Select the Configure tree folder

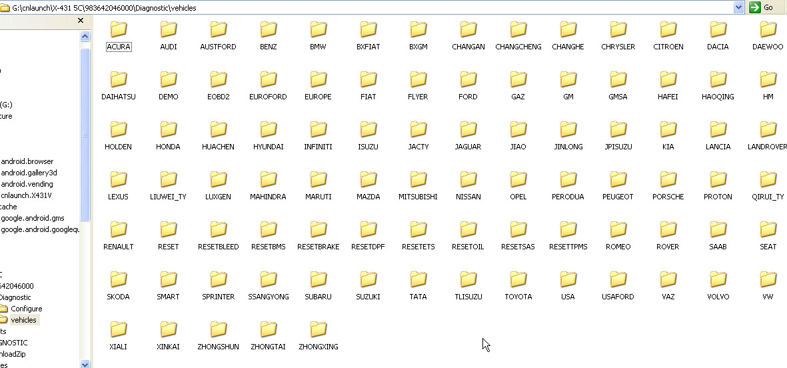tap(27, 309)
